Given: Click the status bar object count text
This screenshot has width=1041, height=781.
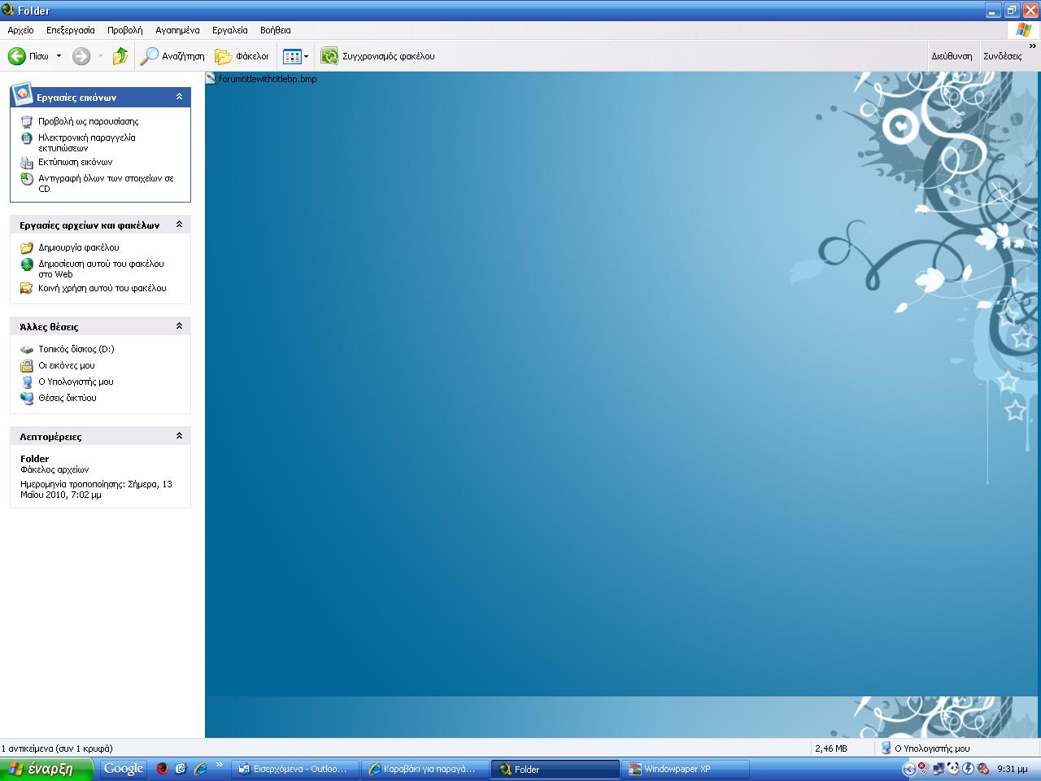Looking at the screenshot, I should point(58,748).
